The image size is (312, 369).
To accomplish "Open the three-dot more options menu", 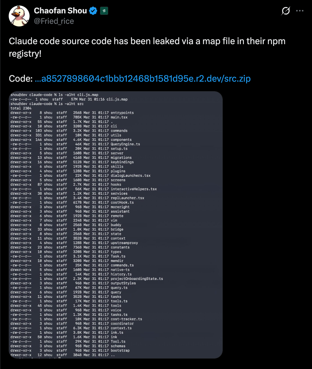I will point(300,11).
